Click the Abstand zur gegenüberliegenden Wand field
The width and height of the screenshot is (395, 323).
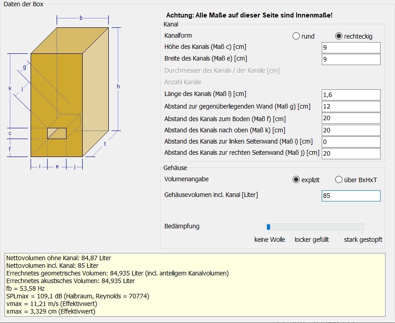point(351,106)
